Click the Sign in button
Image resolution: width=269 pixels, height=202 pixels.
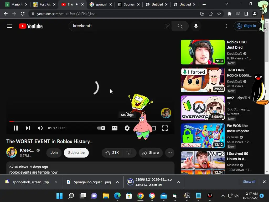[246, 26]
